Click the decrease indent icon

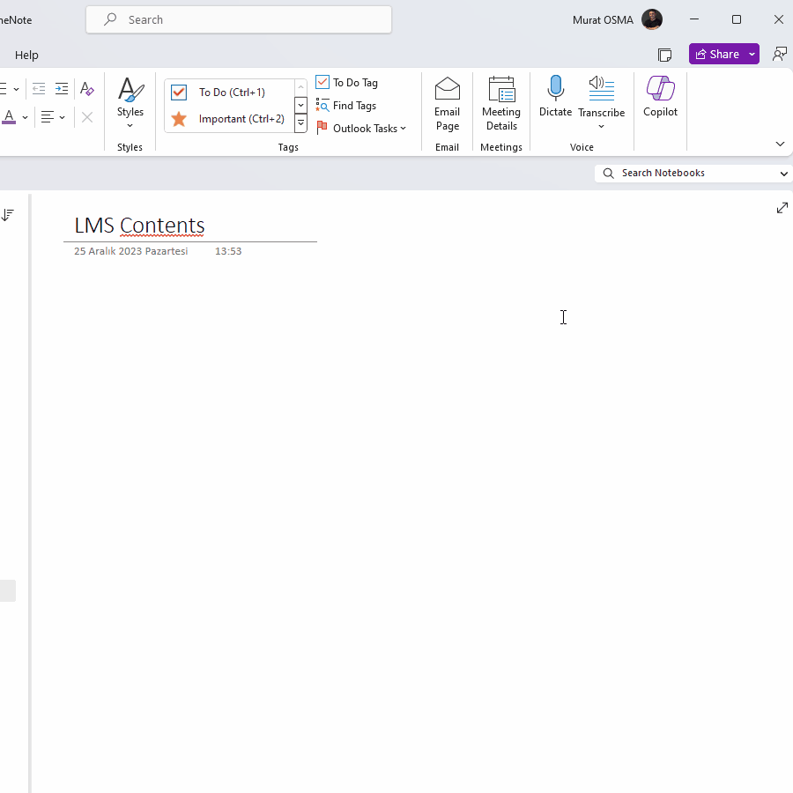[x=39, y=89]
